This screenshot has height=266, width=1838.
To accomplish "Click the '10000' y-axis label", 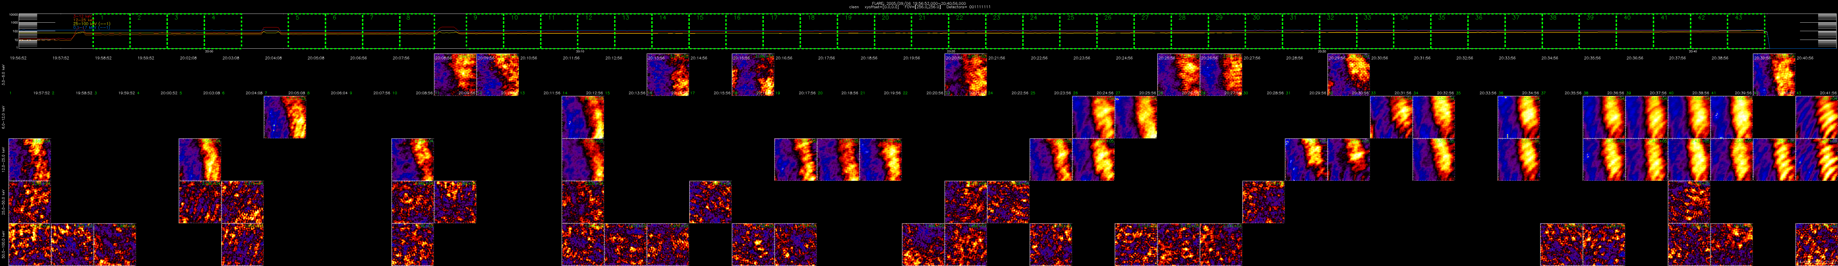I will pyautogui.click(x=14, y=15).
